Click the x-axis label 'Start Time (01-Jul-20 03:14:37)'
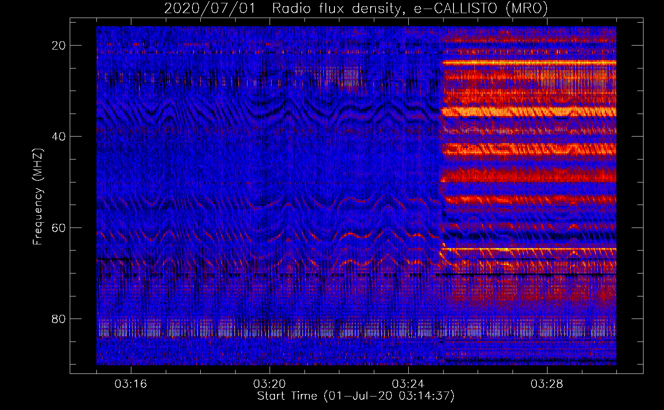Screen dimensions: 664x410 coord(356,396)
